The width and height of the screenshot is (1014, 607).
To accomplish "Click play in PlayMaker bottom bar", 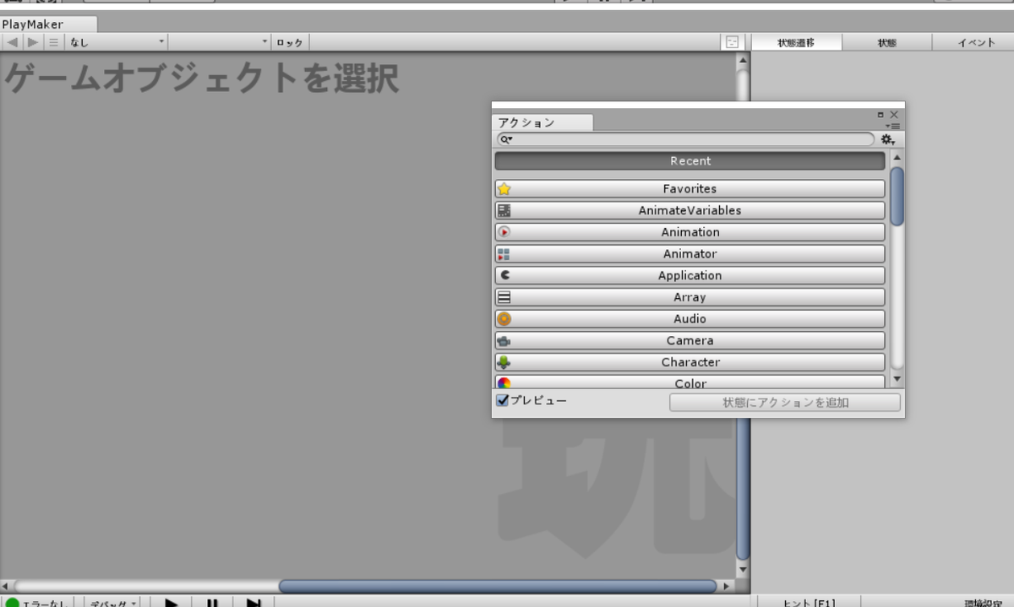I will coord(172,603).
